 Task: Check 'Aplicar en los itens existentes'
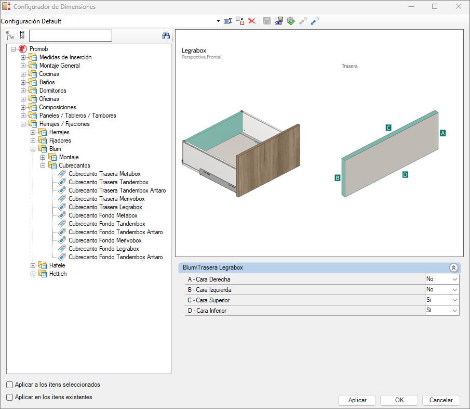(10, 397)
